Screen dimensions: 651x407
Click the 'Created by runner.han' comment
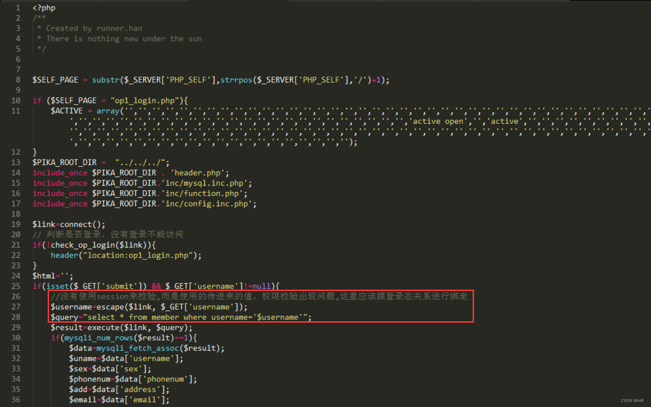pyautogui.click(x=94, y=28)
